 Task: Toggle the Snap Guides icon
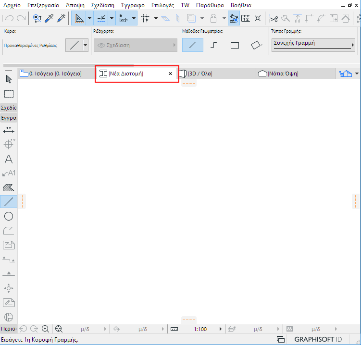tap(101, 18)
